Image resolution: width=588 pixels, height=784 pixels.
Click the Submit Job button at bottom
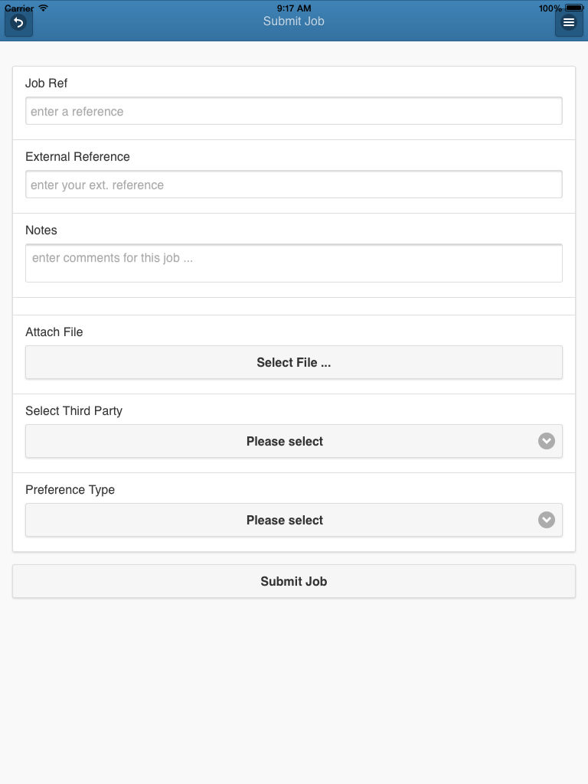294,581
